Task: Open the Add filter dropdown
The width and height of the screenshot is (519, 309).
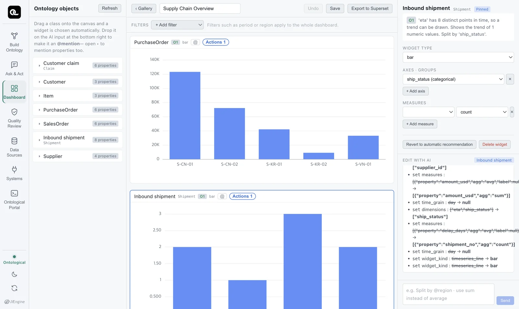Action: (x=177, y=25)
